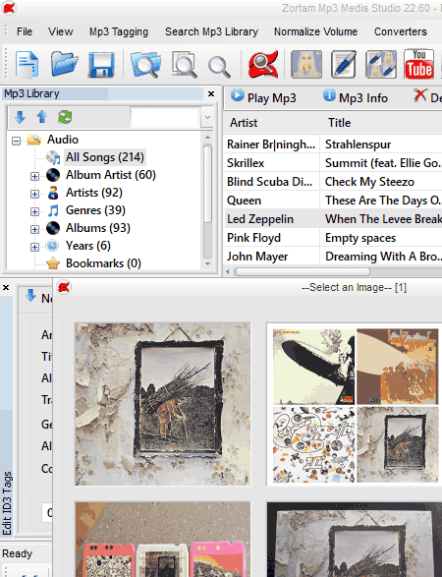Expand the Album Artist (60) node

pos(34,176)
